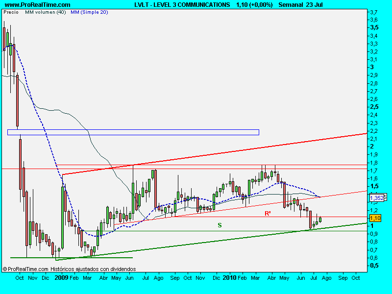
Task: Click the 3,3 price axis label
Action: (x=374, y=44)
